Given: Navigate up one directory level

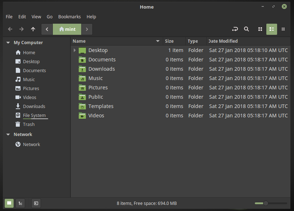Looking at the screenshot, I should pos(33,29).
